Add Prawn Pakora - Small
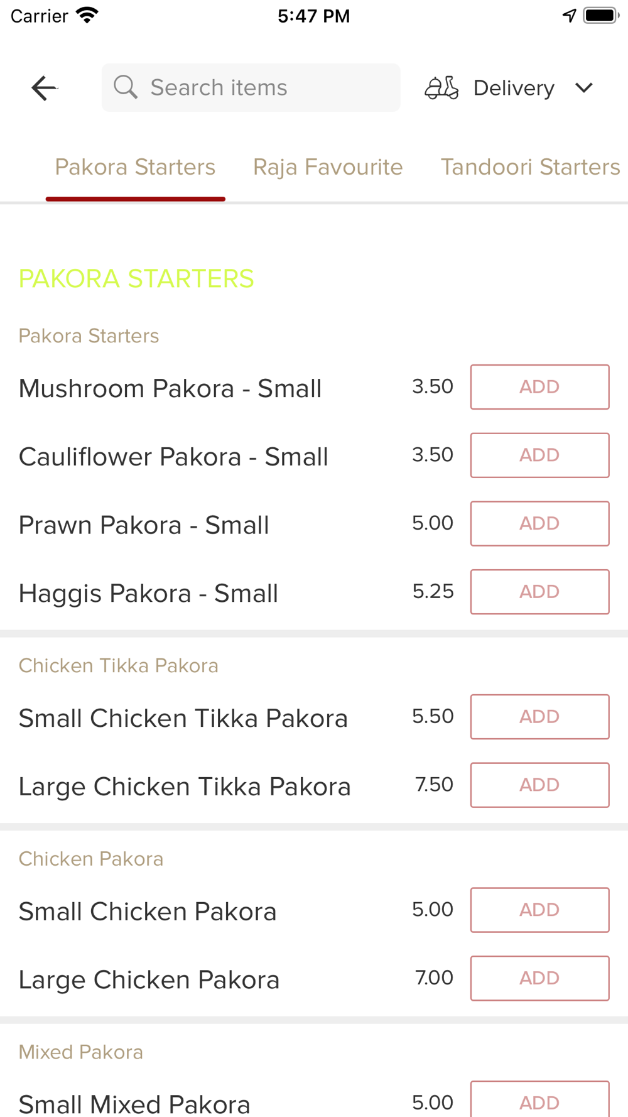The image size is (628, 1117). tap(539, 523)
